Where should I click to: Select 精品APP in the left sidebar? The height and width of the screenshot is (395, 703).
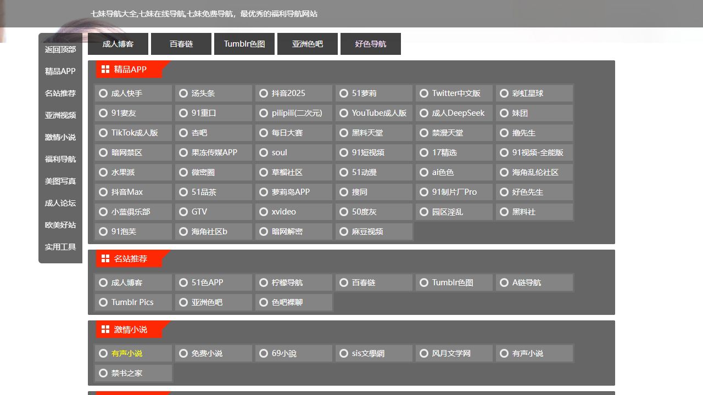click(60, 71)
